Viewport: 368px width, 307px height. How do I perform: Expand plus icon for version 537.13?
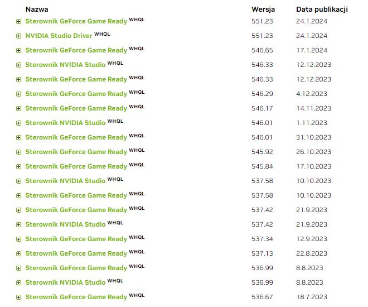tap(18, 253)
